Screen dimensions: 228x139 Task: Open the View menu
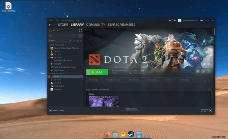tap(58, 20)
